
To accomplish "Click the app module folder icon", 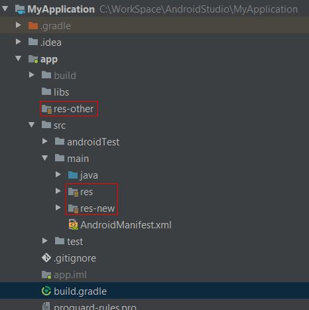I will tap(33, 59).
